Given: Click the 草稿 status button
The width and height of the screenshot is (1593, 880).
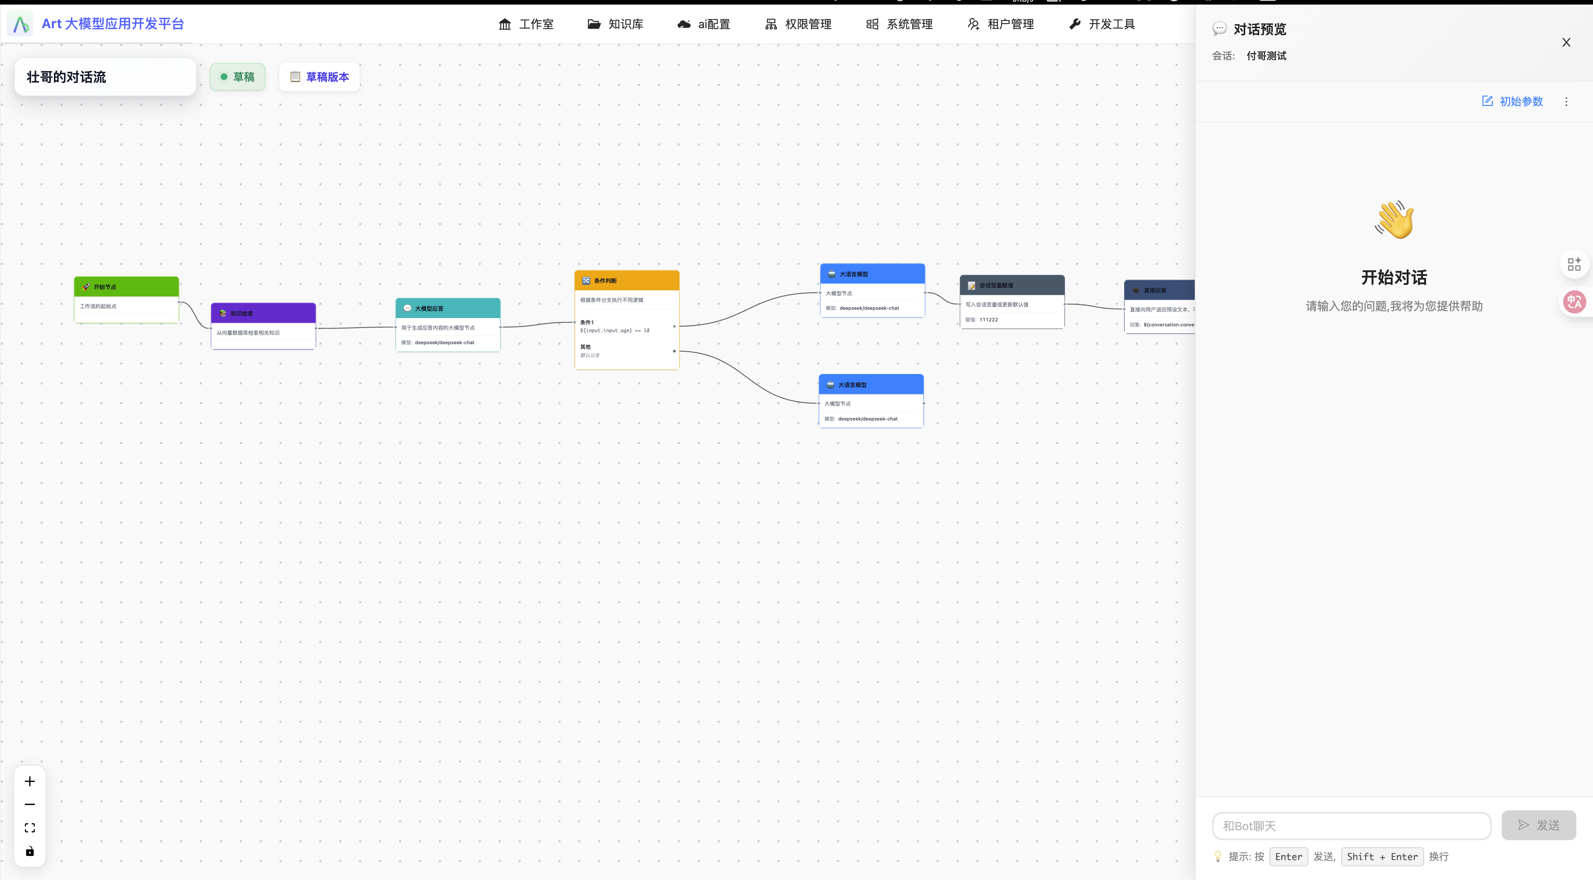Looking at the screenshot, I should (237, 77).
